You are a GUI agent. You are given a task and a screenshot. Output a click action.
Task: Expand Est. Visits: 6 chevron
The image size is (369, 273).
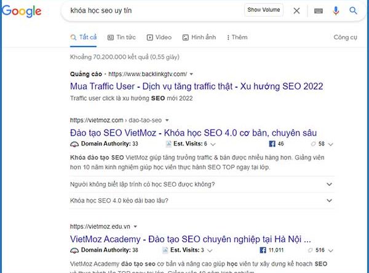[213, 144]
